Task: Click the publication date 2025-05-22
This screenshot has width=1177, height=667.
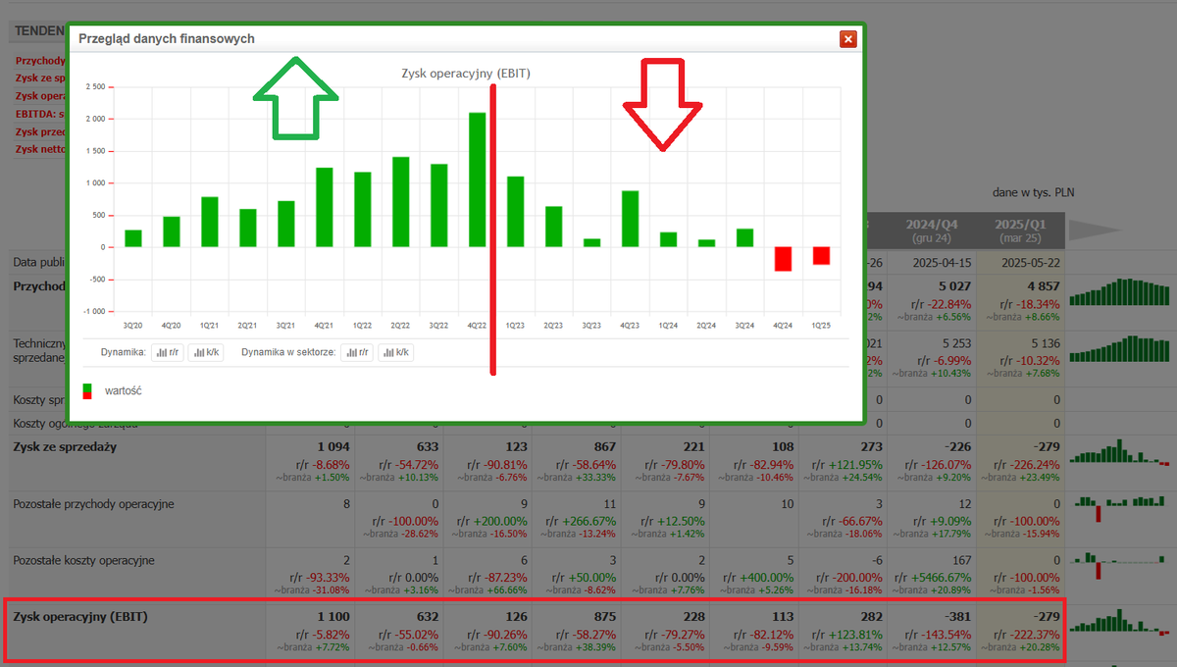Action: (1029, 263)
